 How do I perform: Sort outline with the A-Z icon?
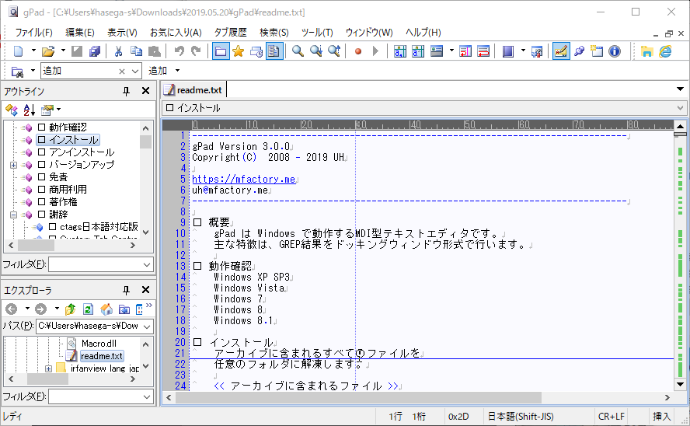click(29, 109)
